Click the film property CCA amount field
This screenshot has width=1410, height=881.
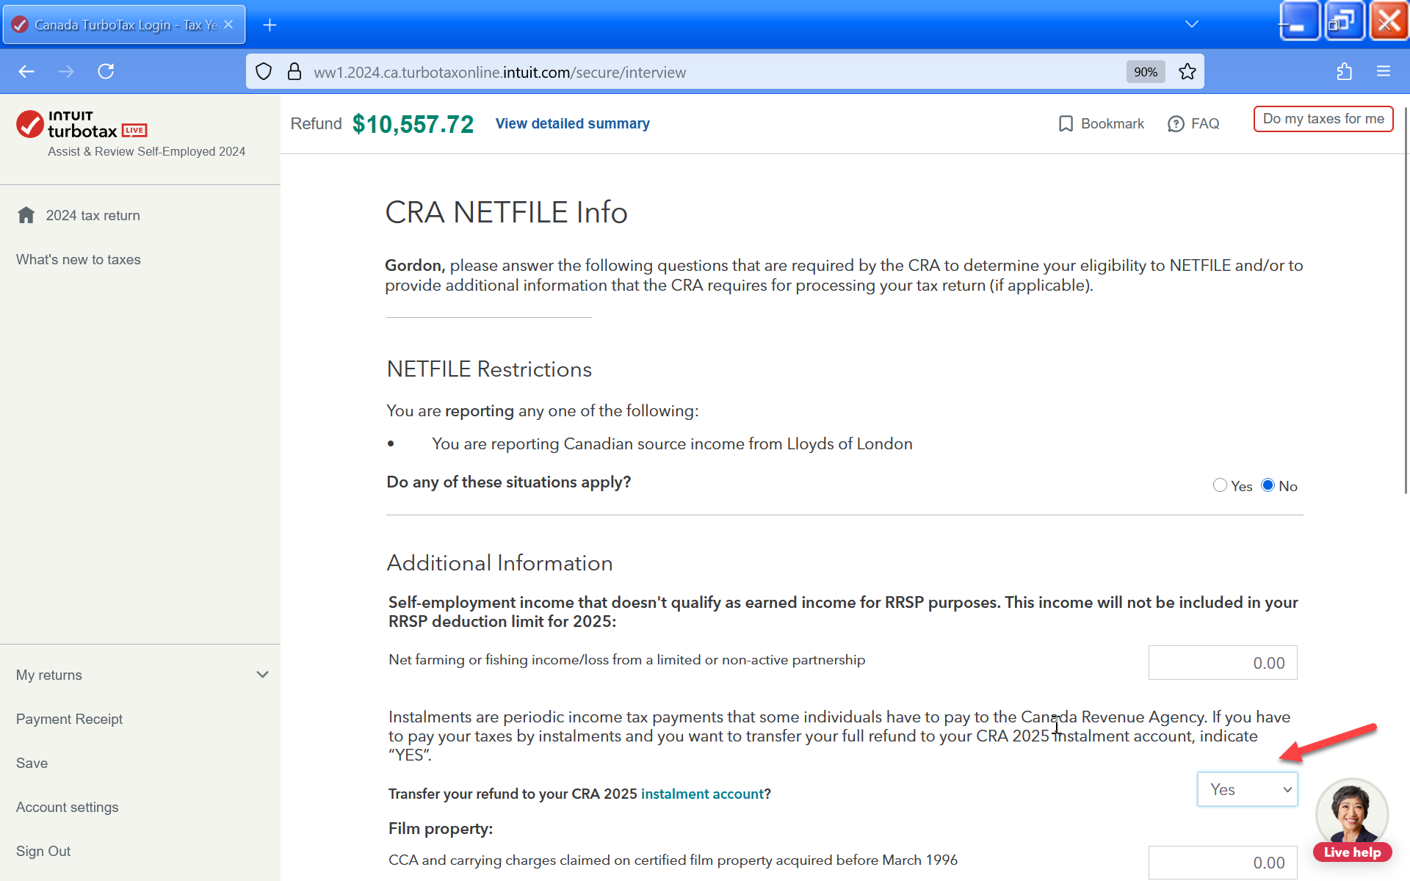pyautogui.click(x=1223, y=863)
